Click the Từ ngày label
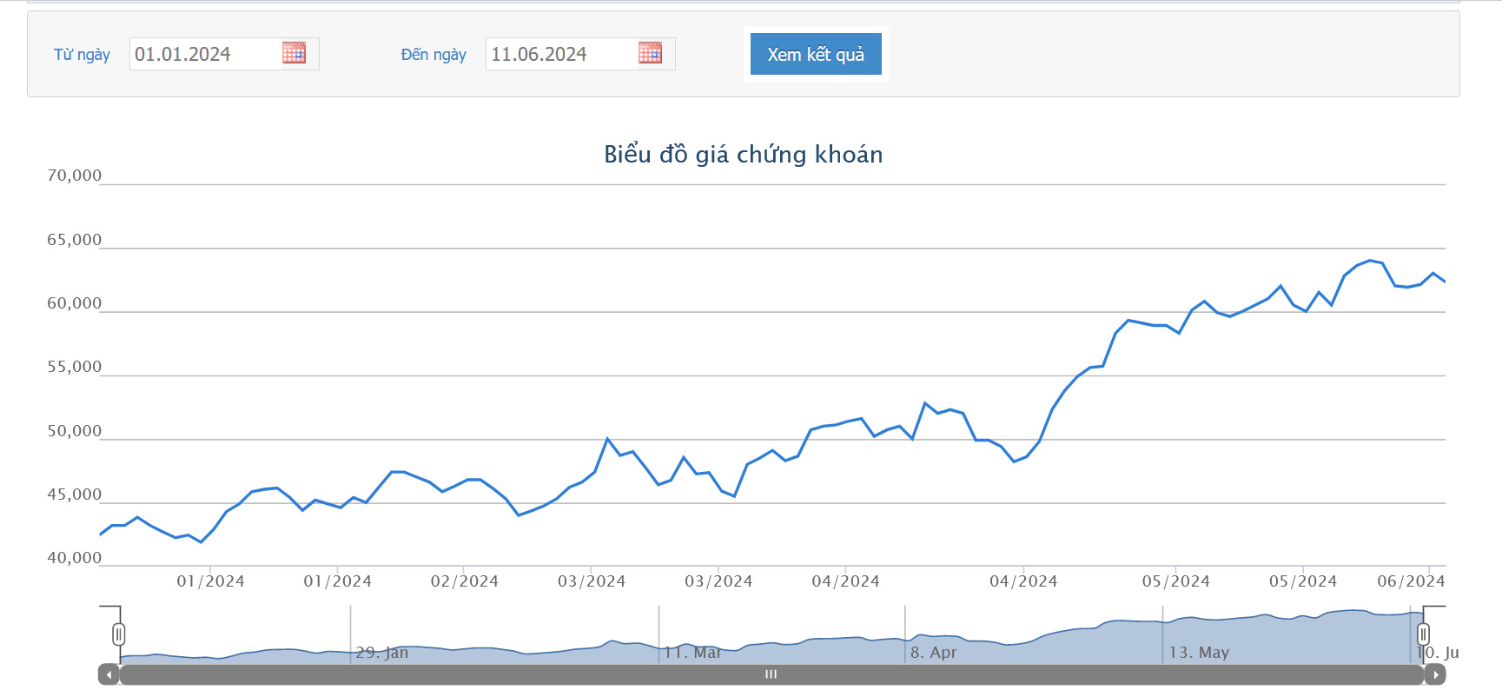Screen dimensions: 1502x697 tap(82, 55)
